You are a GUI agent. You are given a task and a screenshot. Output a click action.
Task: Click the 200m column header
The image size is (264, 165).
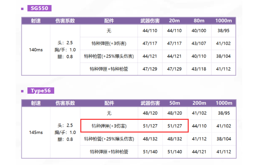[x=199, y=103]
